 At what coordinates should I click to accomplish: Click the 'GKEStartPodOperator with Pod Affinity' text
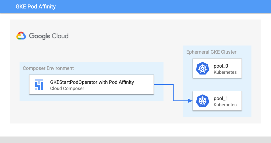pos(92,82)
